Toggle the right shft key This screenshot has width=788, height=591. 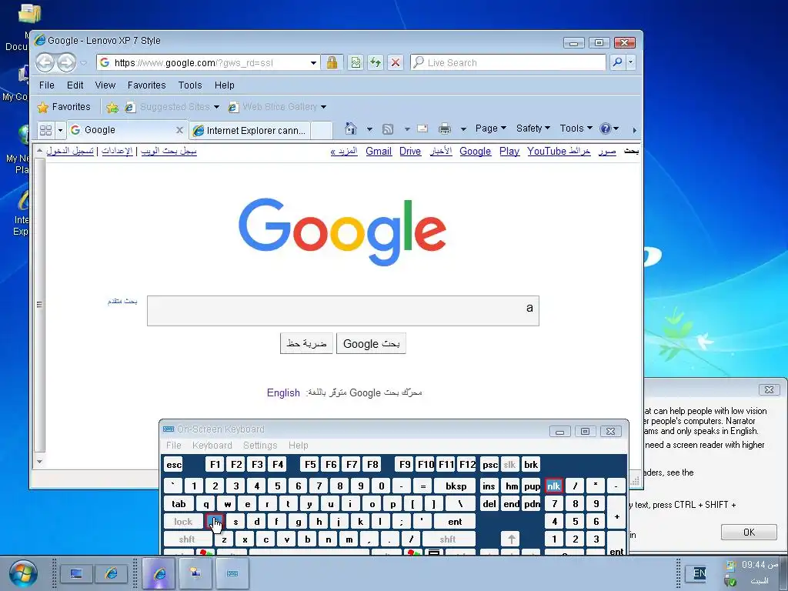[x=448, y=539]
